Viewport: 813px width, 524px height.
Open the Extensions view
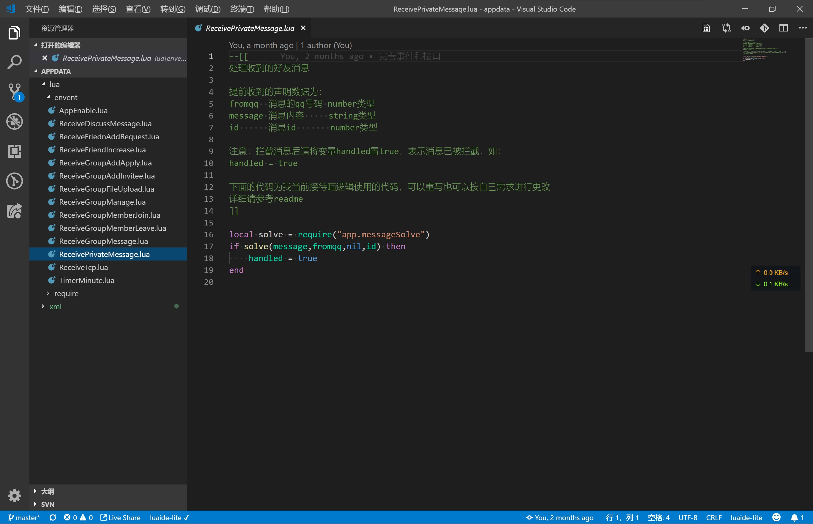click(x=14, y=151)
